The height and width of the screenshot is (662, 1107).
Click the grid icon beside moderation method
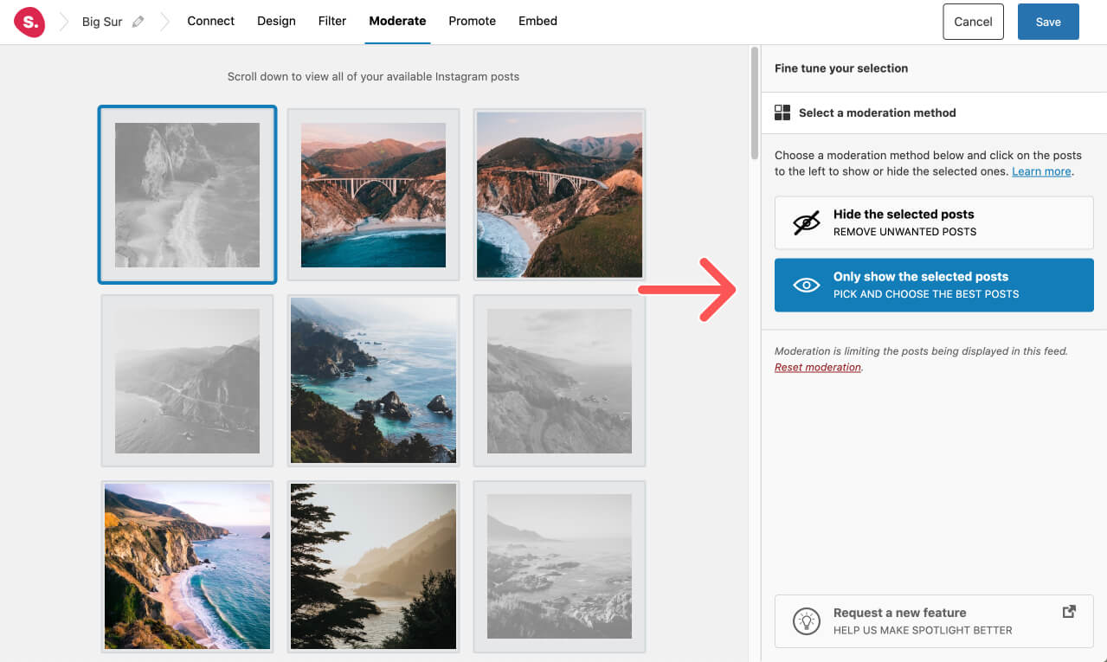click(x=782, y=112)
